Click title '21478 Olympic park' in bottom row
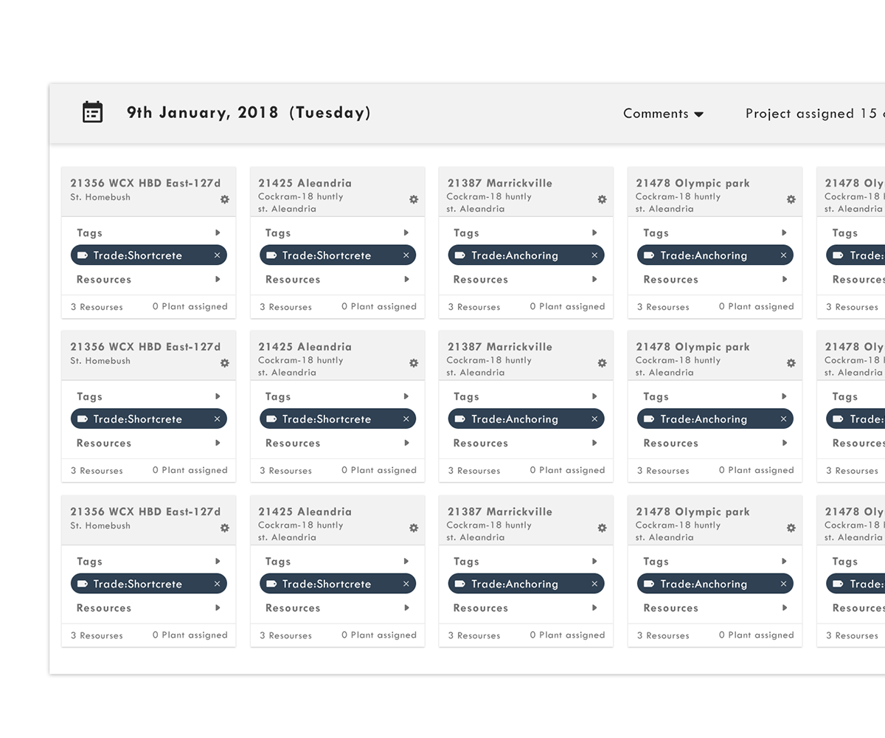 click(x=693, y=511)
